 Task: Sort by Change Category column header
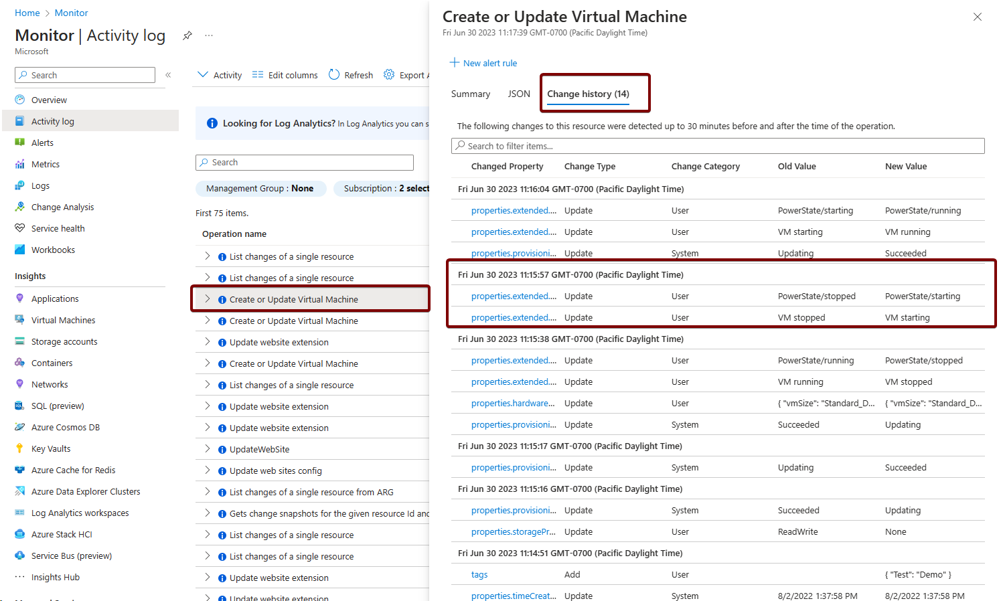pos(706,166)
